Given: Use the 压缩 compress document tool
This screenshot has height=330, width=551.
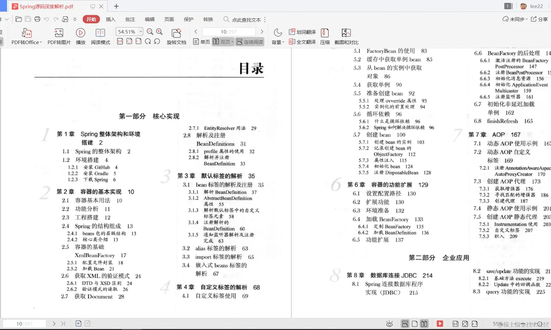Looking at the screenshot, I should [325, 36].
